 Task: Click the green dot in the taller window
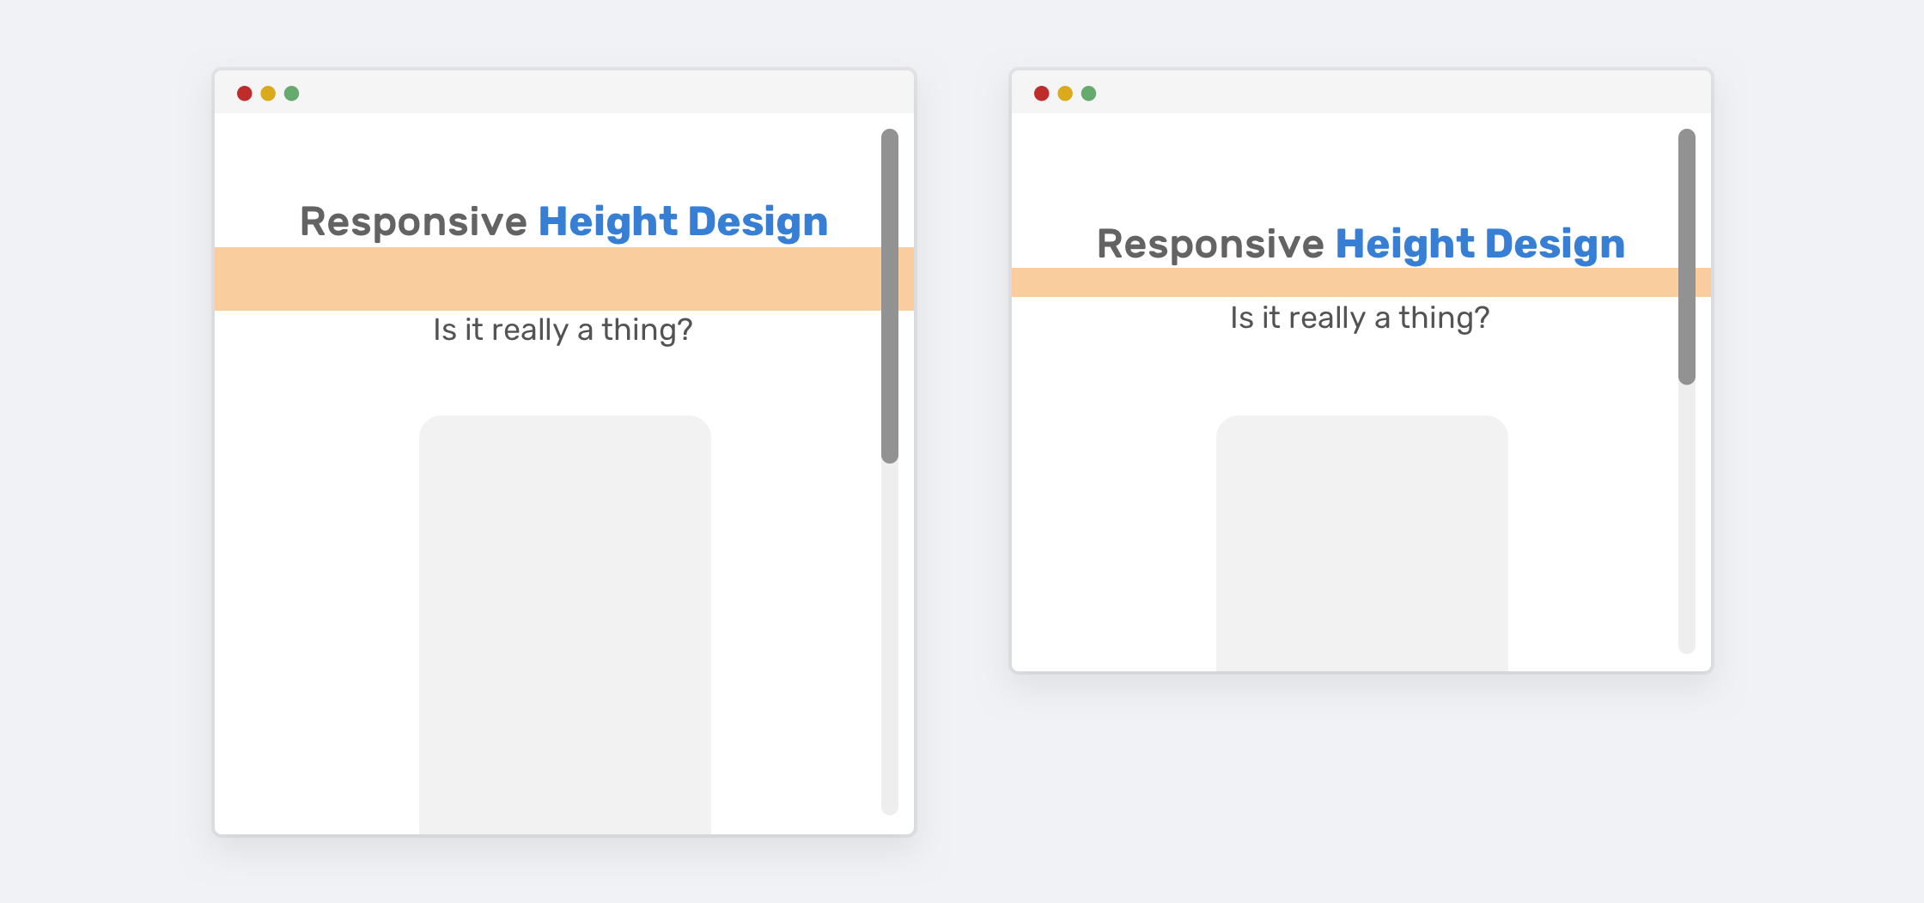[x=292, y=94]
